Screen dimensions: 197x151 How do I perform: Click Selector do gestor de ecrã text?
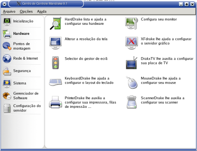(x=86, y=59)
